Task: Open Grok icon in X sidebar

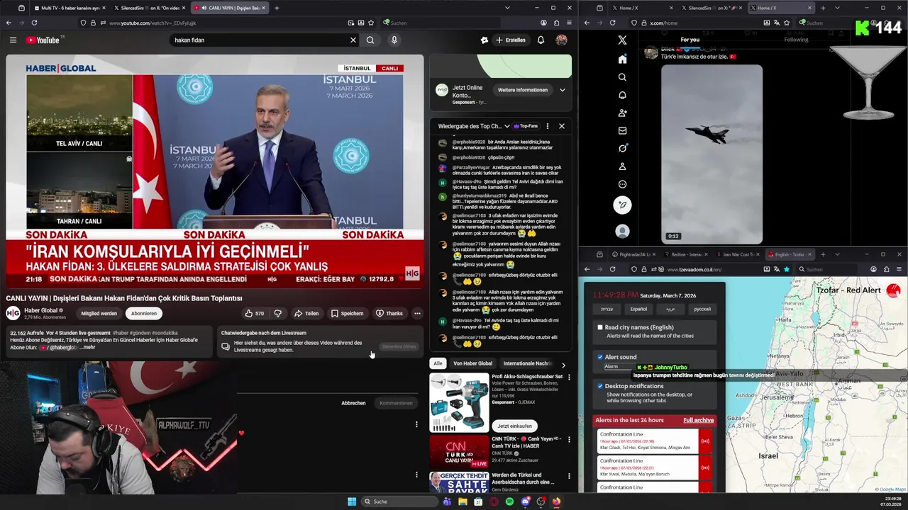Action: 622,148
